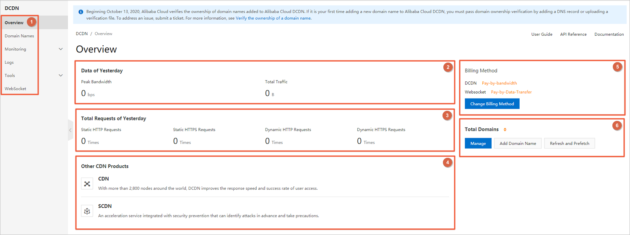Open Logs from the sidebar

[x=9, y=63]
